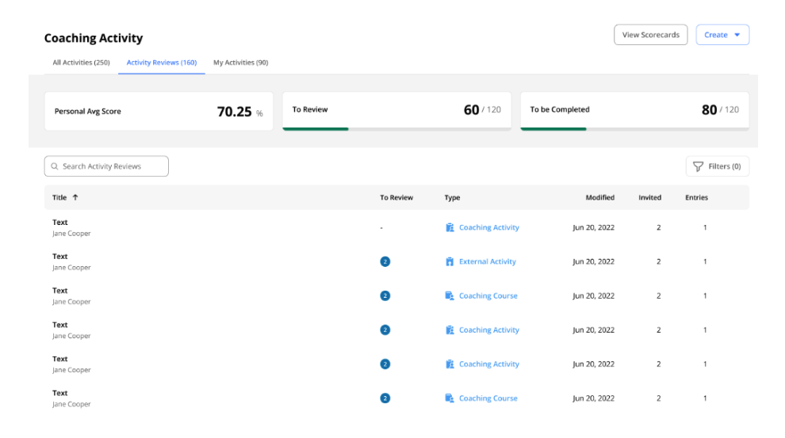Click the review count badge in the External Activity row
This screenshot has height=438, width=785.
pos(385,261)
